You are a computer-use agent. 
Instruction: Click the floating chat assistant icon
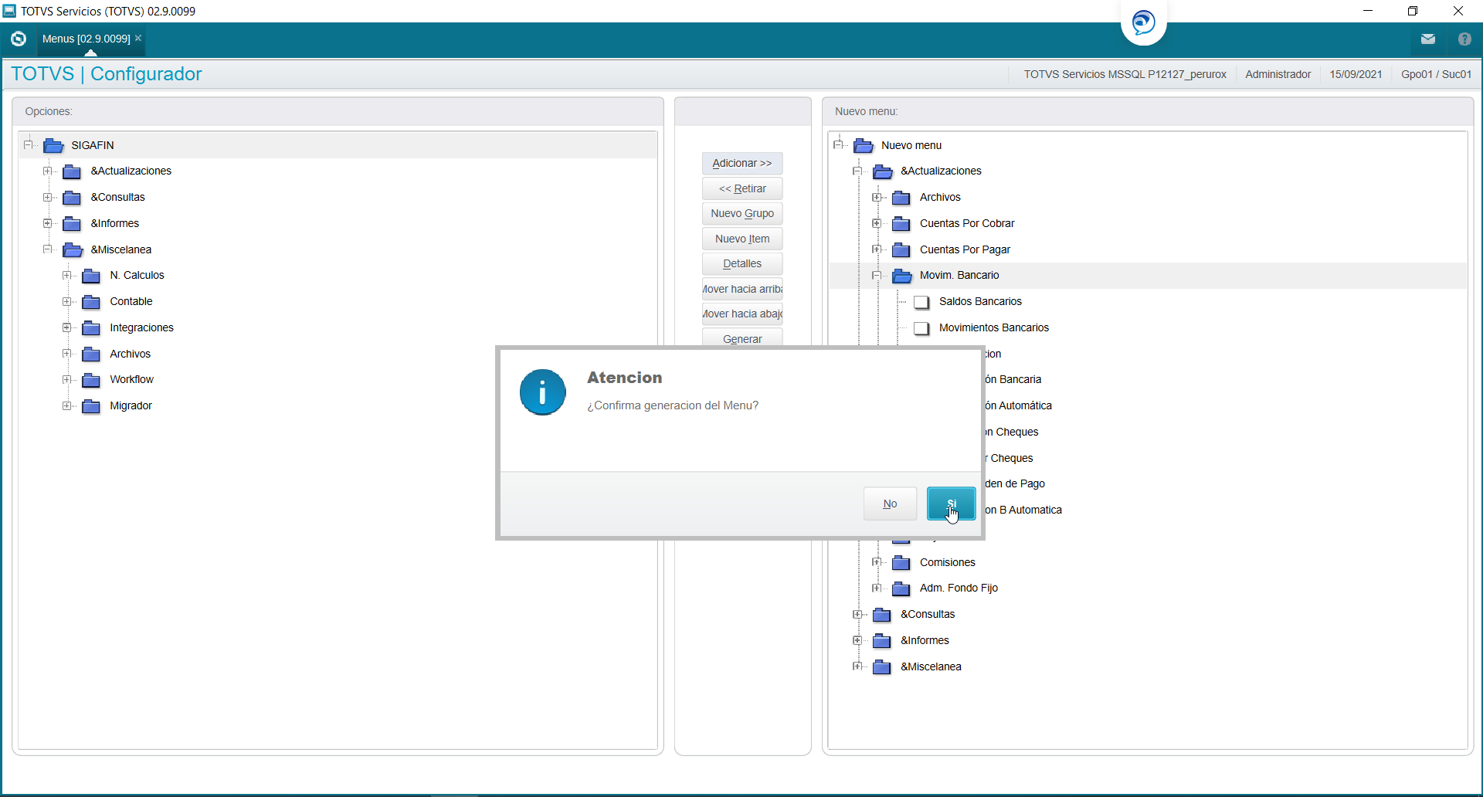click(1144, 22)
